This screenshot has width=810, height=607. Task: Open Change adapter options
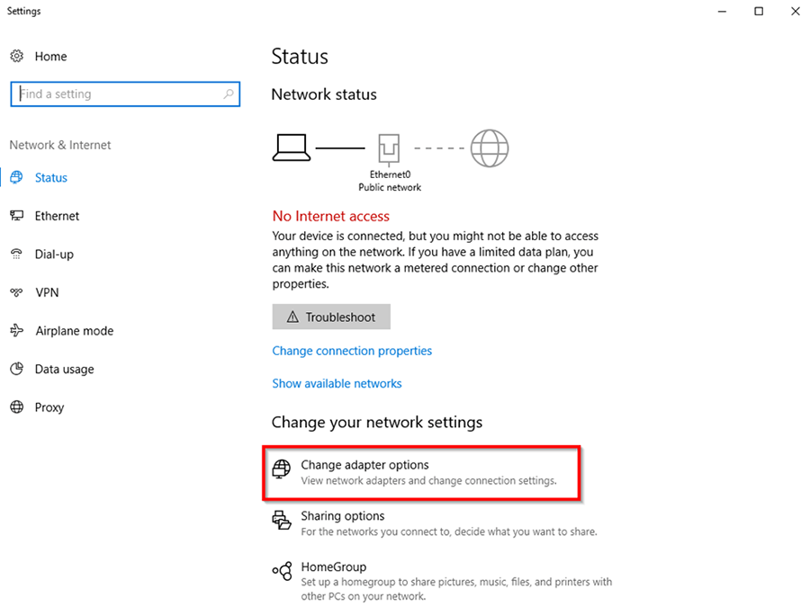coord(421,473)
